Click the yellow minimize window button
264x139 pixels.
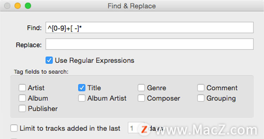point(18,6)
